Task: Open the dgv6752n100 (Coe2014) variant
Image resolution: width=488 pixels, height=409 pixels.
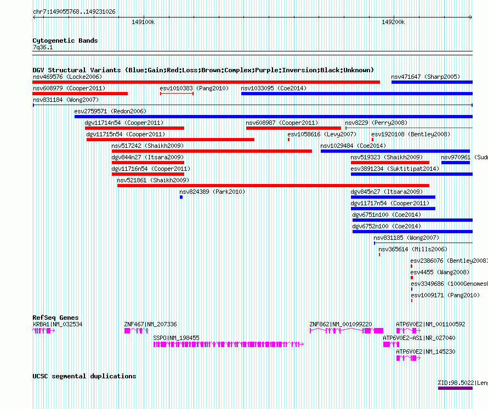Action: pos(412,232)
